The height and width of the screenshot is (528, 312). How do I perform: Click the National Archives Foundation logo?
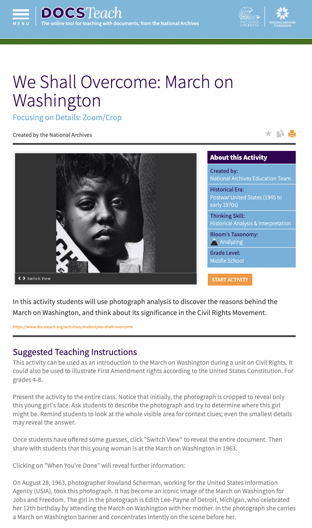click(282, 17)
